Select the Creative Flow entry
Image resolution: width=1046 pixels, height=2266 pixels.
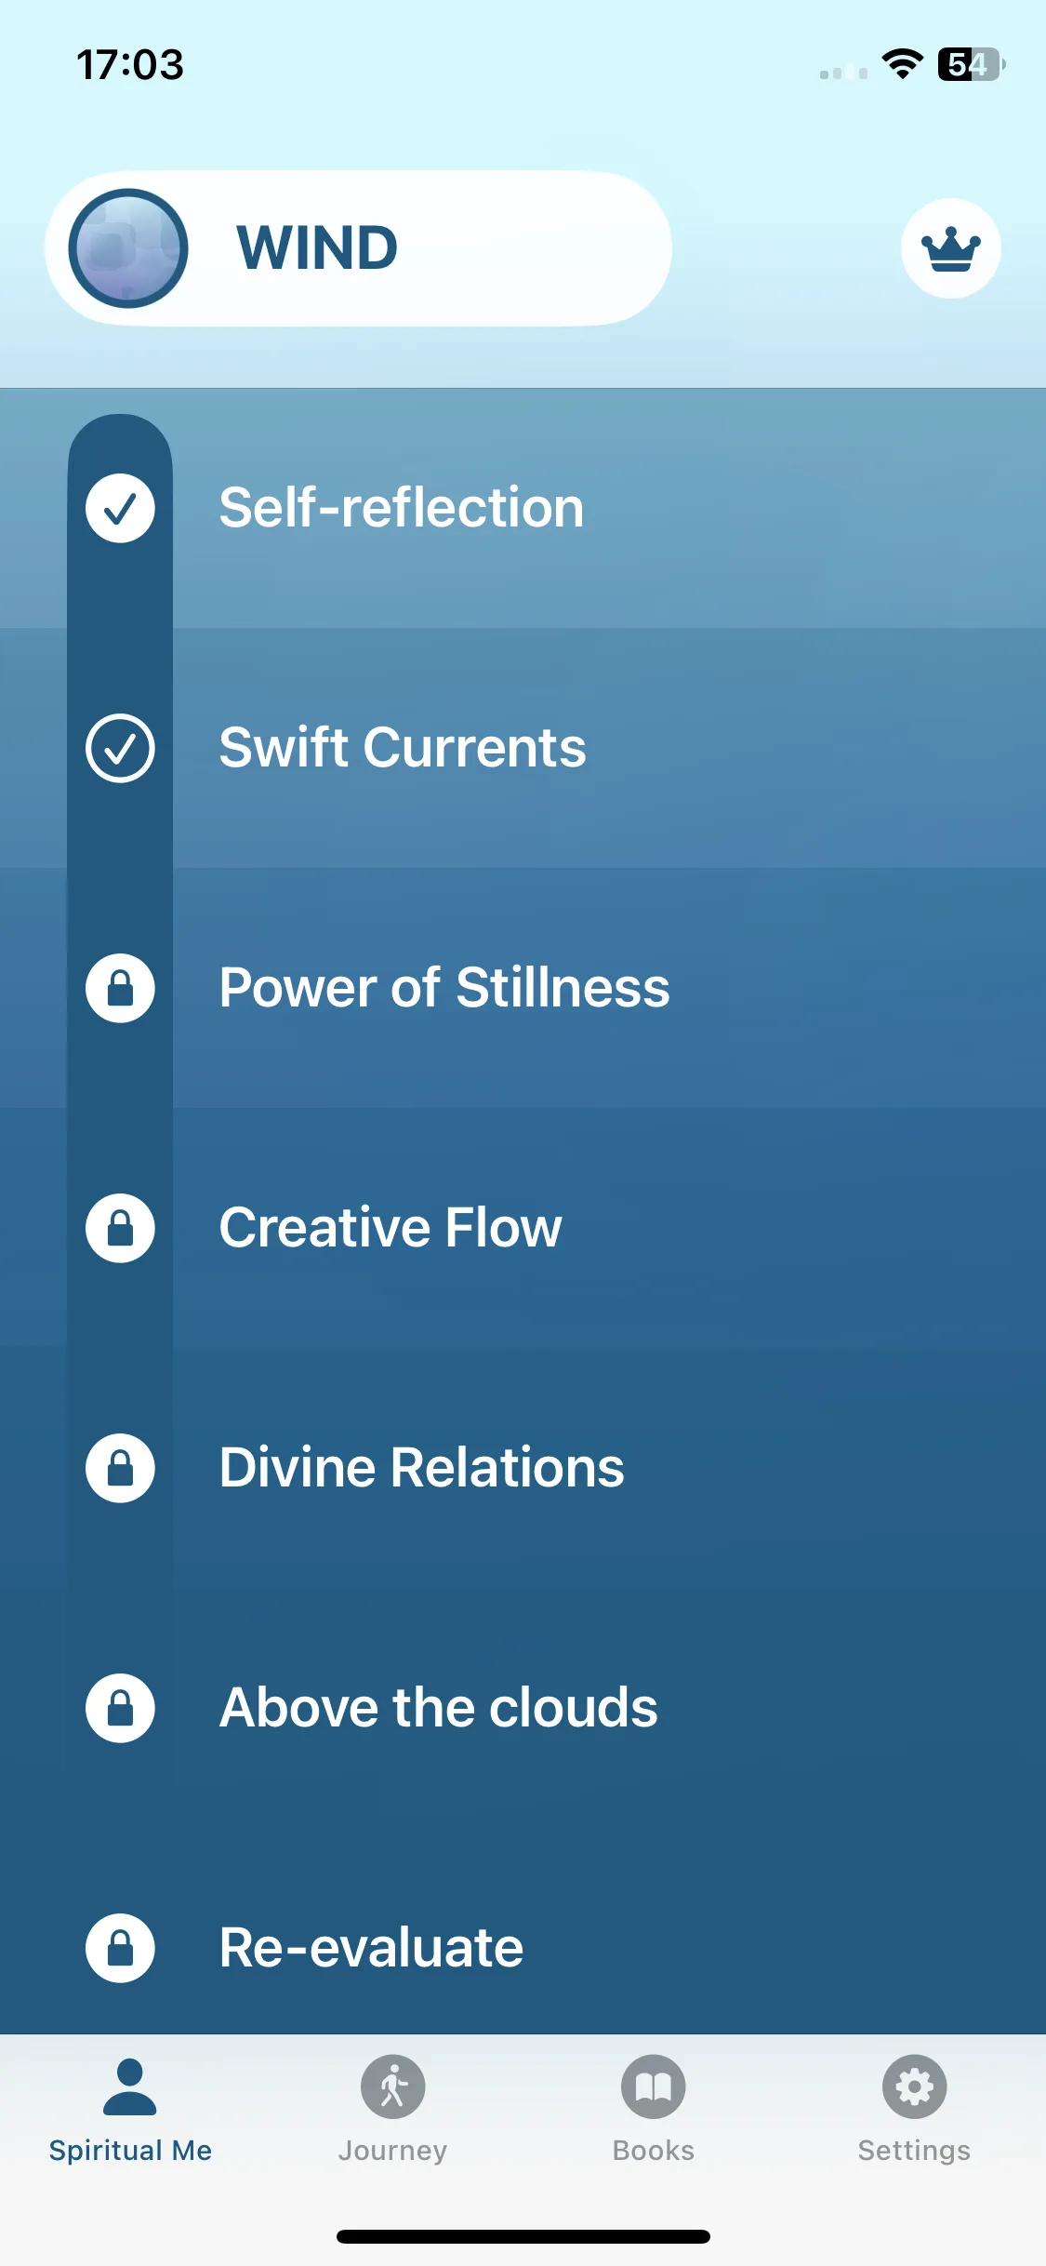pyautogui.click(x=523, y=1228)
